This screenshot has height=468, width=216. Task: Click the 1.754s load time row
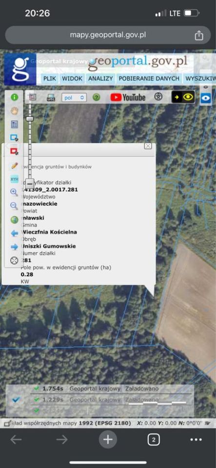111,389
